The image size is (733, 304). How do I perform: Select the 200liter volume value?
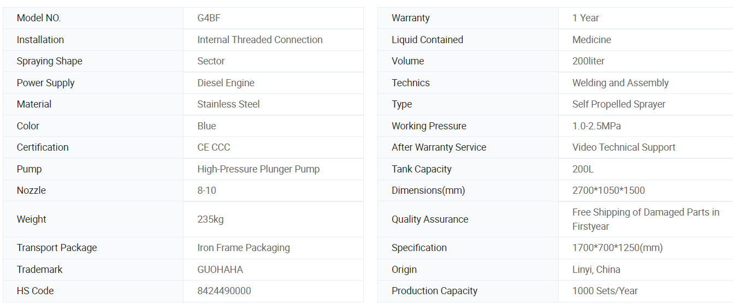point(588,61)
